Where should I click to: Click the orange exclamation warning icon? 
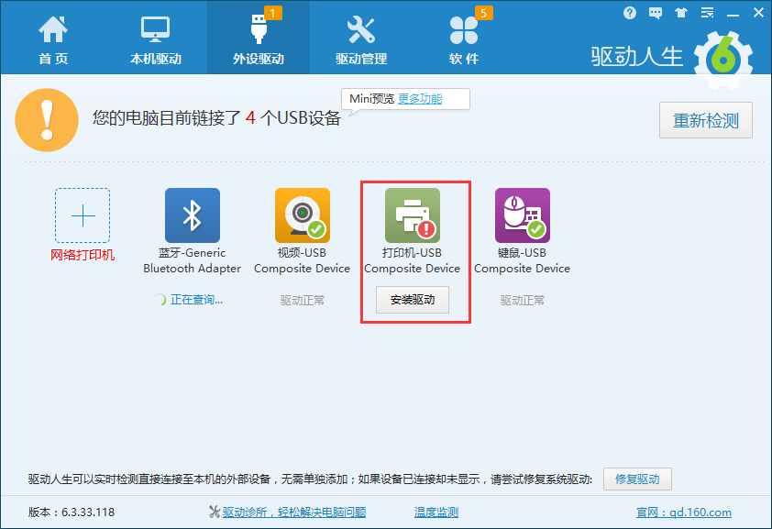click(x=47, y=120)
